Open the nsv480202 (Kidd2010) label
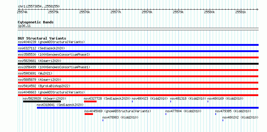Viewport: 267px width, 132px height. tap(240, 117)
